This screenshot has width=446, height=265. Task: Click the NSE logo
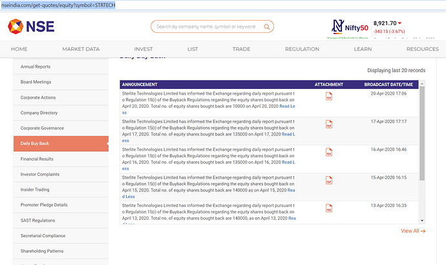[x=31, y=26]
